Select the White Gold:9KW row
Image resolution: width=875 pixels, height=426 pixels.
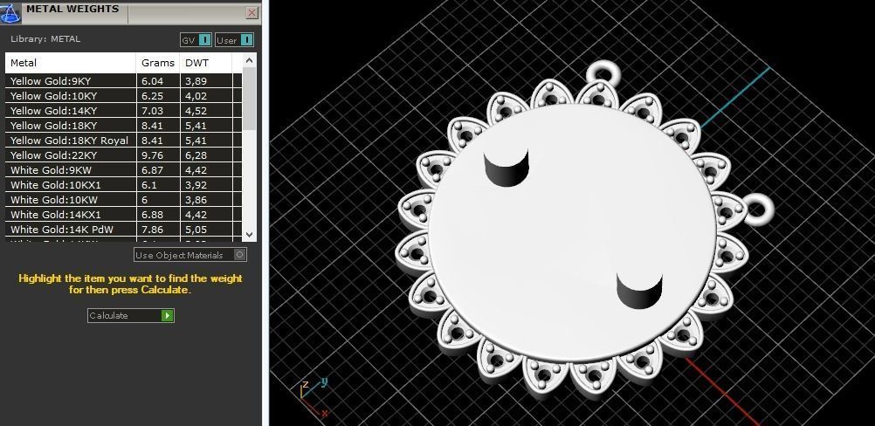pyautogui.click(x=124, y=170)
